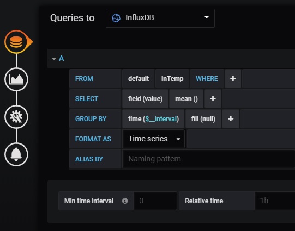
Task: Click the default retention policy segment
Action: pyautogui.click(x=139, y=79)
